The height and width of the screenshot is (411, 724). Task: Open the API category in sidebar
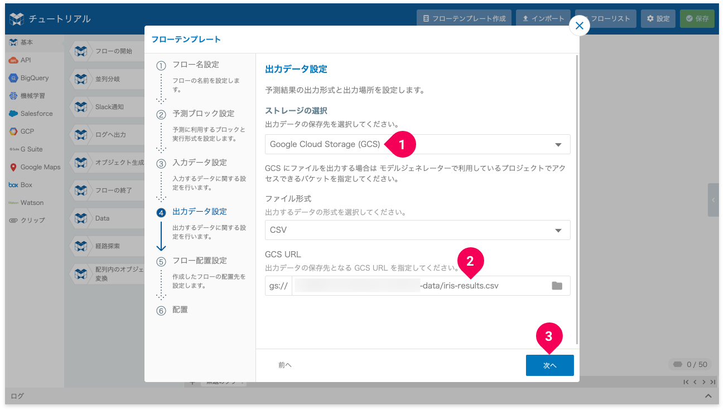(34, 60)
